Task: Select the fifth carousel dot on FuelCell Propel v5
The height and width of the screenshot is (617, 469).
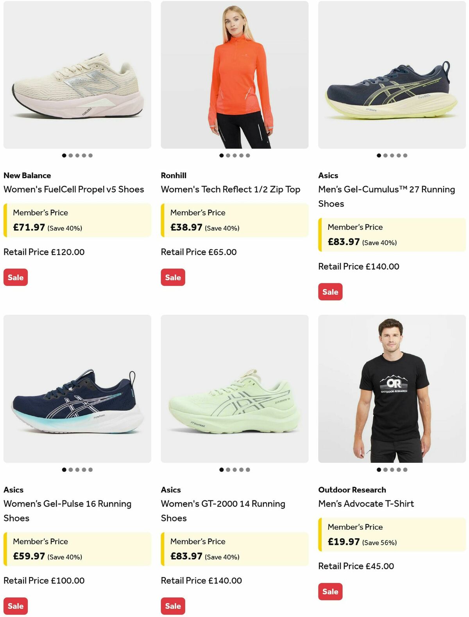Action: 90,155
